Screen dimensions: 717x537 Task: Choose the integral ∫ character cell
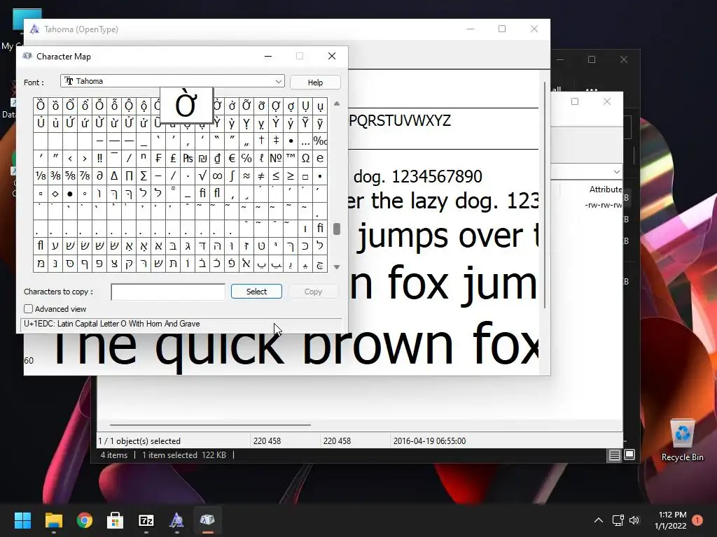point(232,176)
